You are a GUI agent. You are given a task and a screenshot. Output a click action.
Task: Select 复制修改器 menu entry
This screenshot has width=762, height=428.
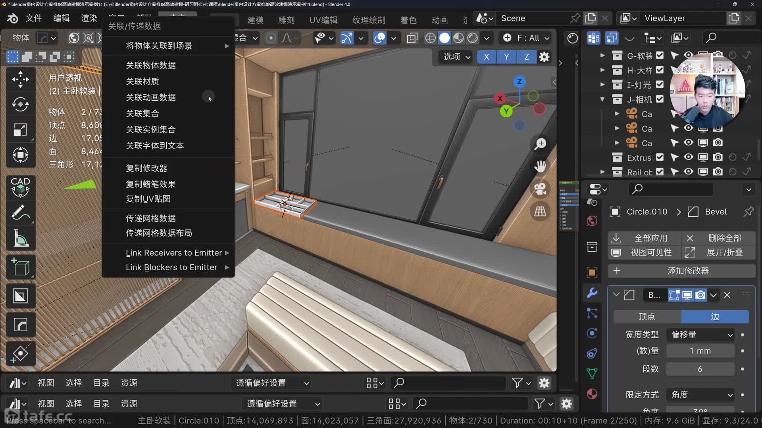coord(146,168)
